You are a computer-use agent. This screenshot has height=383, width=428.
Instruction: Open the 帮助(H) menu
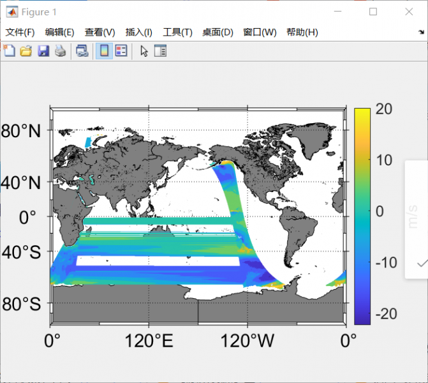point(302,33)
